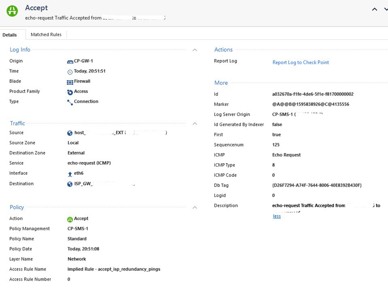
Task: Select Implied Rule accept_isp_redundancy_pings text
Action: coord(114,269)
